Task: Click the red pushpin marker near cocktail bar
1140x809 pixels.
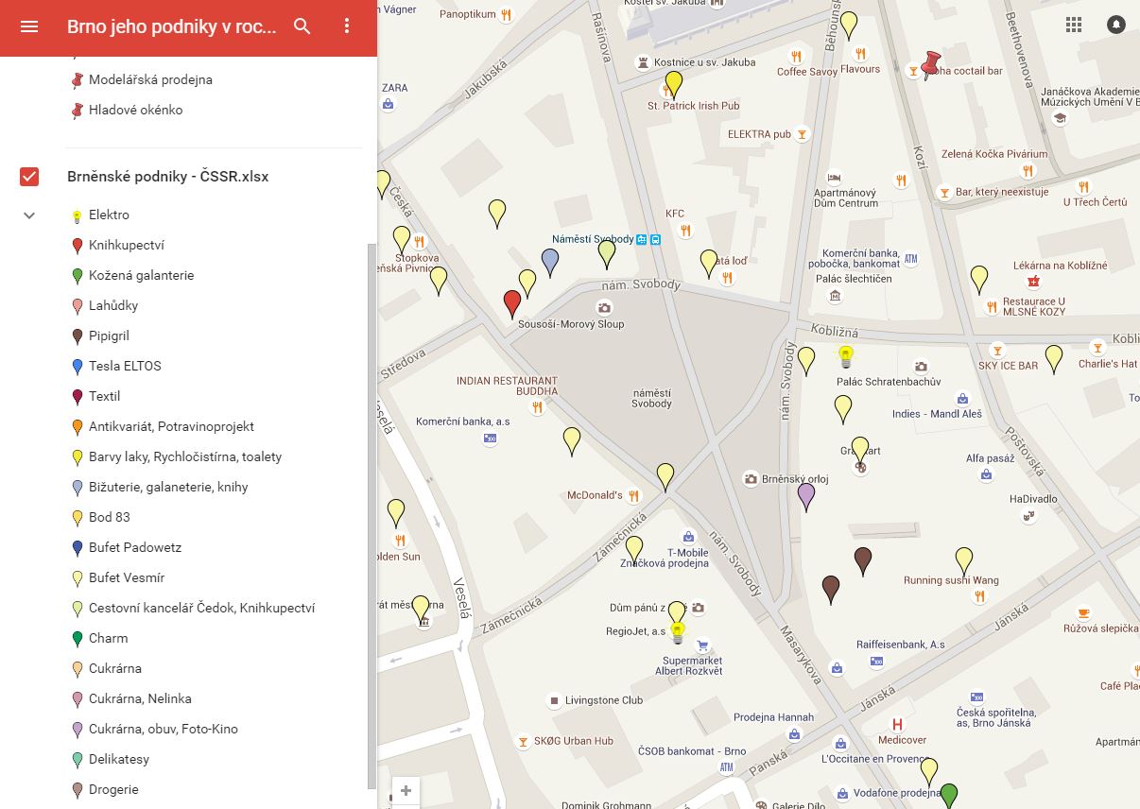Action: 931,64
